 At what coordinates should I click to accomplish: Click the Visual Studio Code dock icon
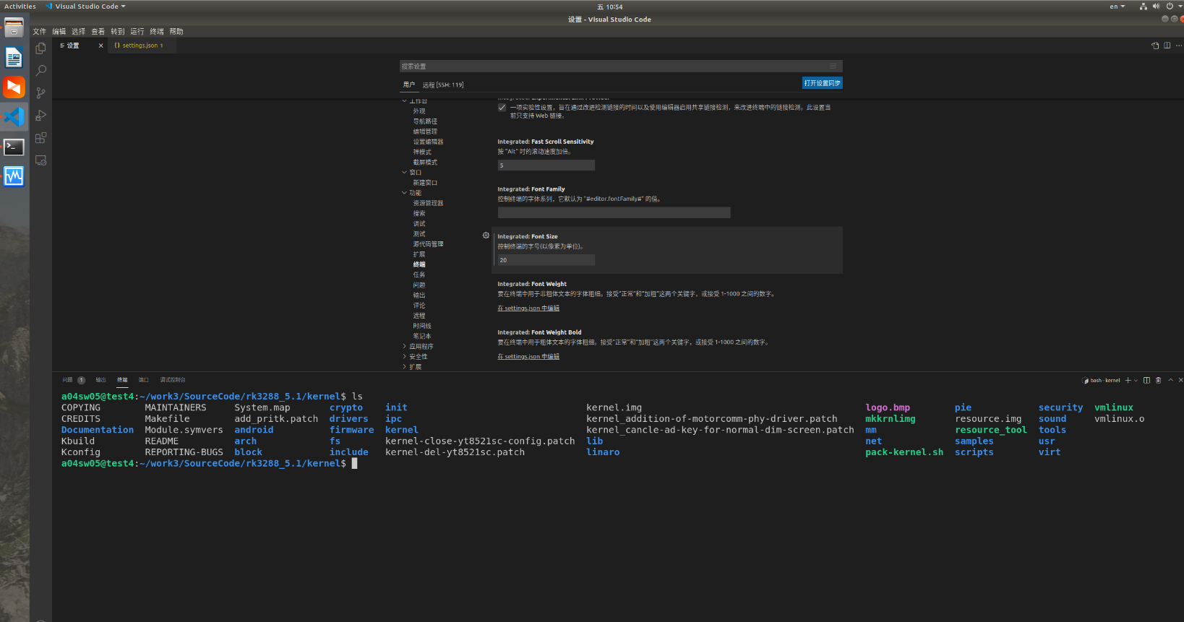coord(14,116)
